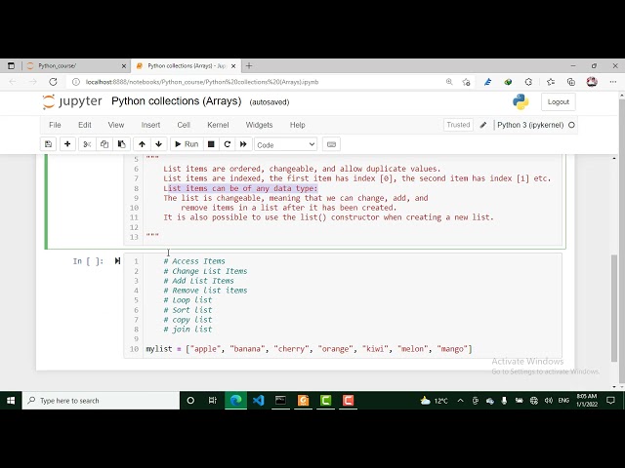The height and width of the screenshot is (468, 625).
Task: Interrupt the kernel with stop icon
Action: tap(211, 144)
